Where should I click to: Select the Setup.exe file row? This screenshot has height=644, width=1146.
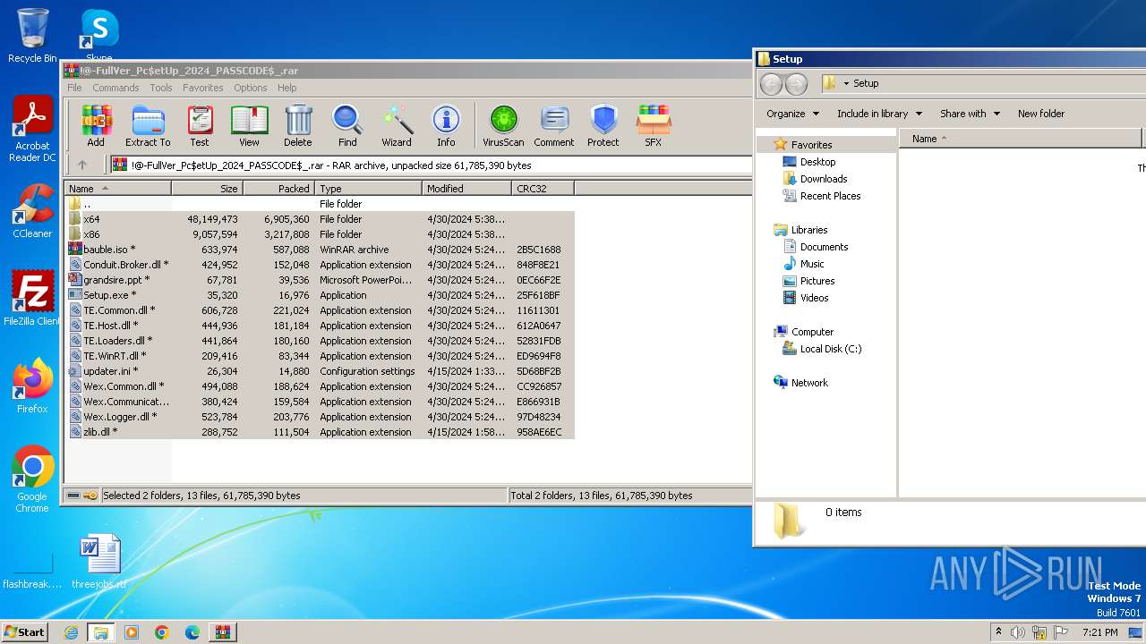pos(320,295)
